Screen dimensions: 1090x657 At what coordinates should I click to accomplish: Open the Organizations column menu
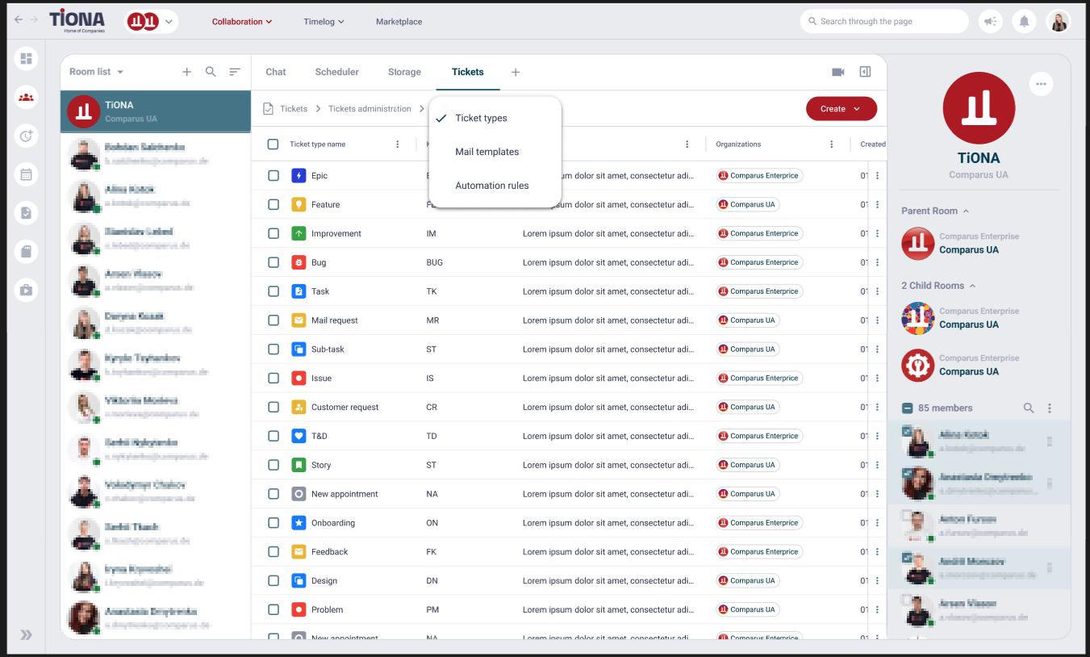[x=832, y=144]
